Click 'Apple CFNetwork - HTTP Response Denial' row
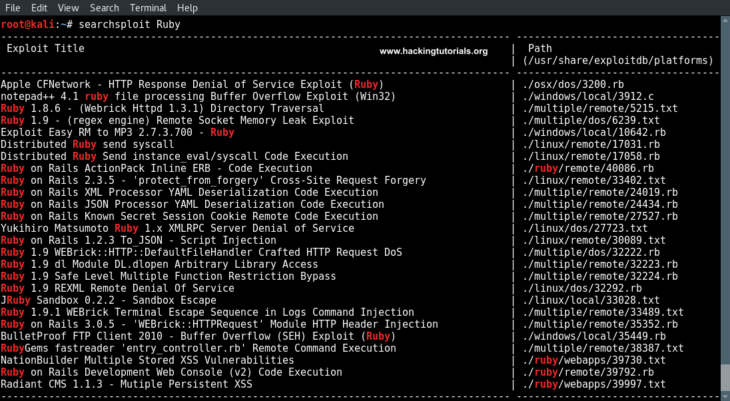The image size is (730, 401). [192, 85]
